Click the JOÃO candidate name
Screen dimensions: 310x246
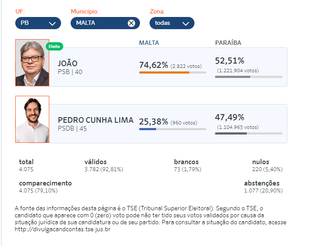68,64
